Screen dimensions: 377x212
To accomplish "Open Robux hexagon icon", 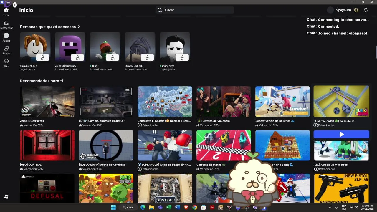I will click(356, 10).
